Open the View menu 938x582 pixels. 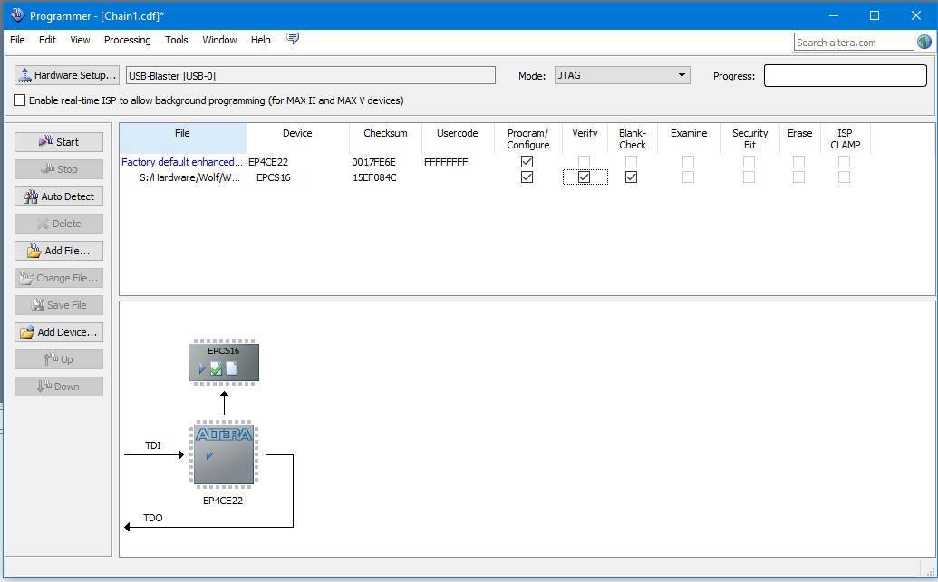point(80,40)
